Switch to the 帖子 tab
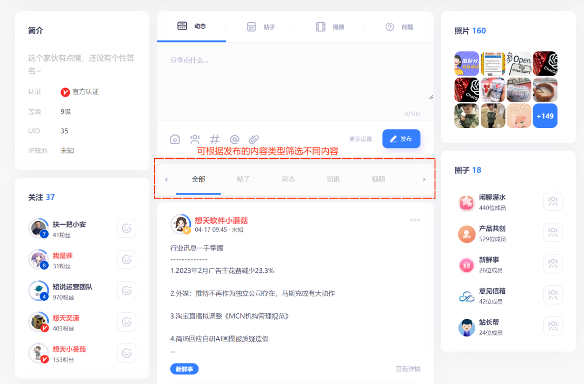The height and width of the screenshot is (384, 584). click(262, 26)
